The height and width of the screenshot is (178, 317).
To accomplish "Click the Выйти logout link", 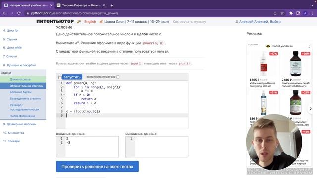I will (275, 22).
